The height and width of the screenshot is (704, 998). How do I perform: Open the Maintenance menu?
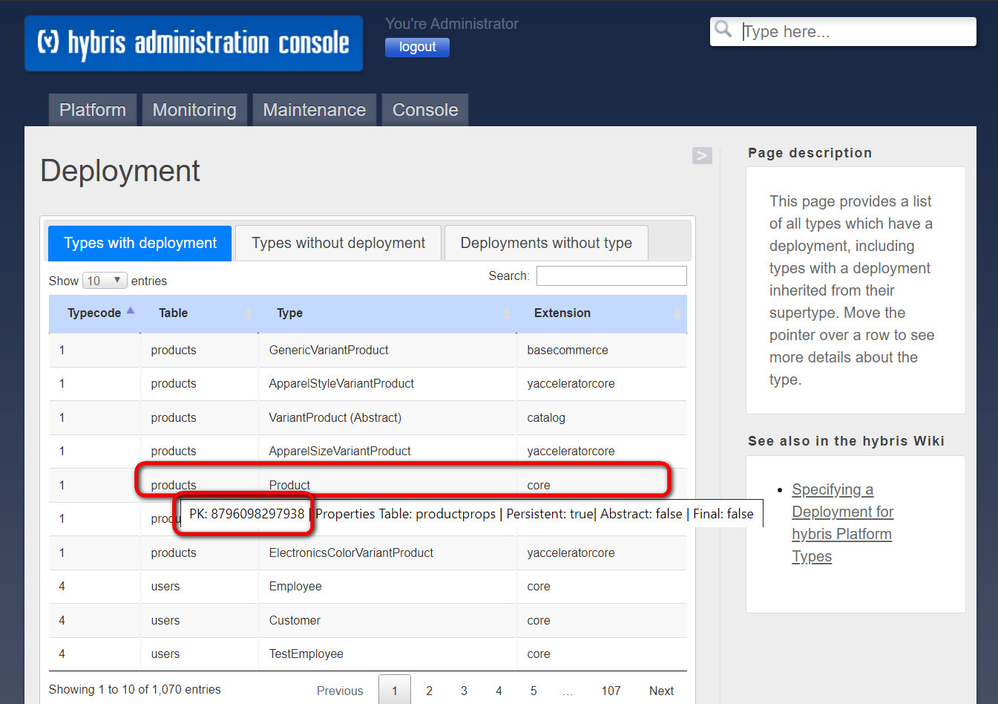coord(315,110)
